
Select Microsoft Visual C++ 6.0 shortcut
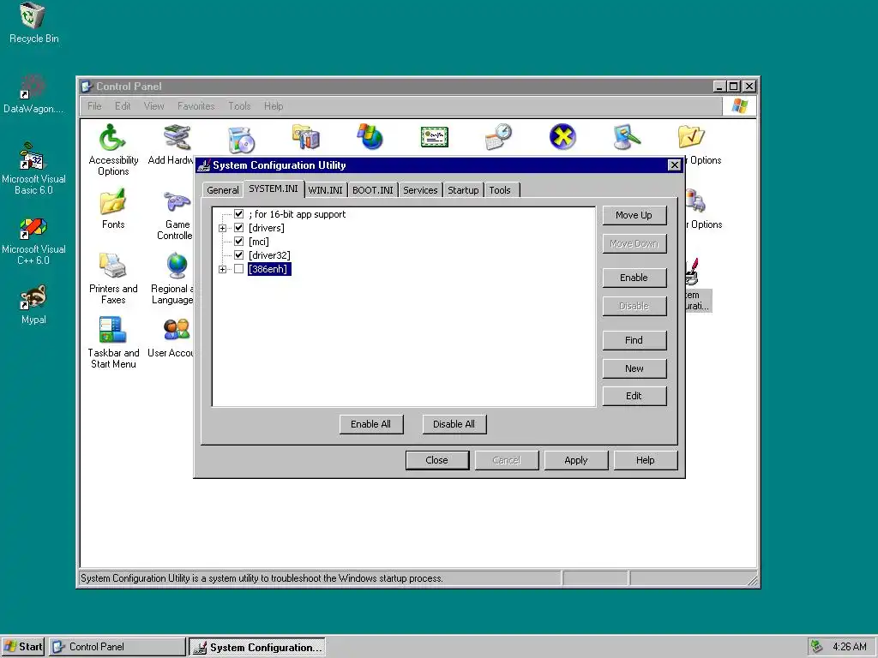(x=33, y=242)
